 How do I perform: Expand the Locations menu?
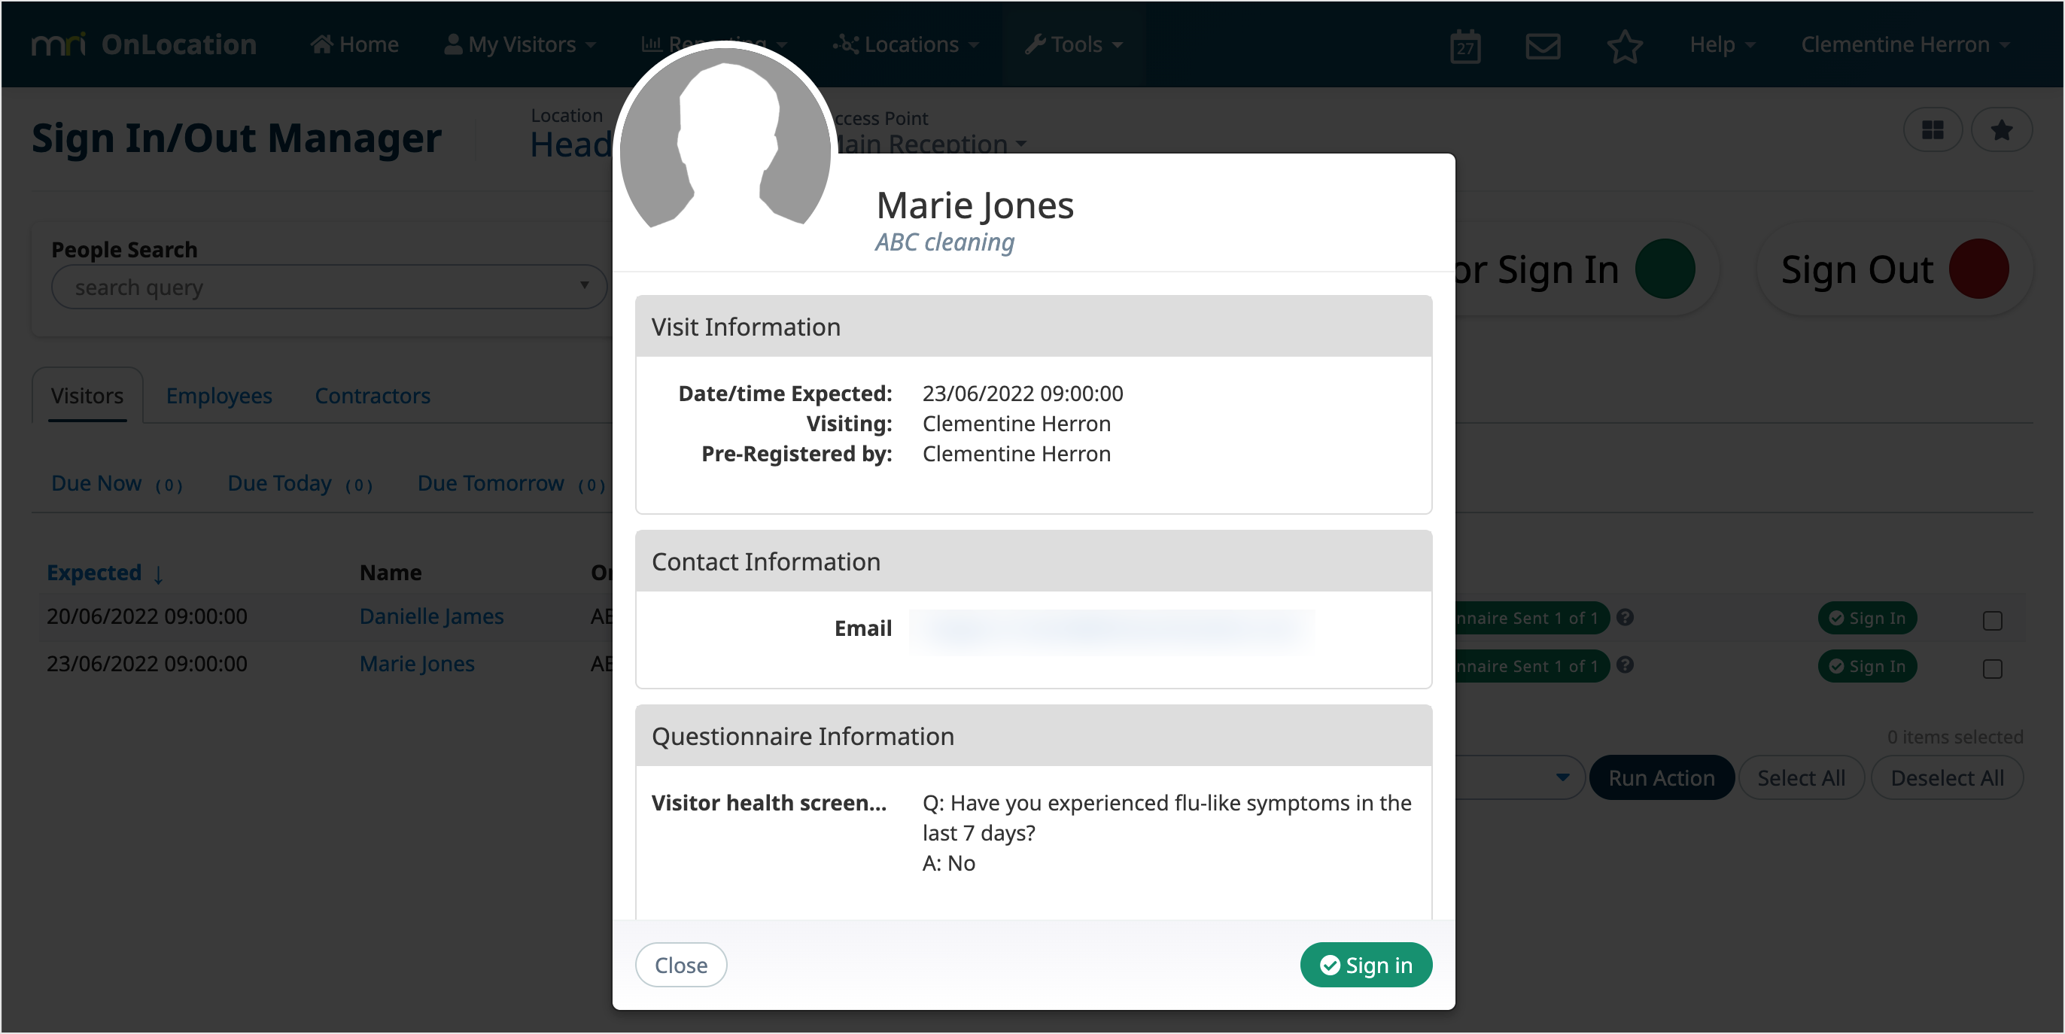pyautogui.click(x=905, y=44)
